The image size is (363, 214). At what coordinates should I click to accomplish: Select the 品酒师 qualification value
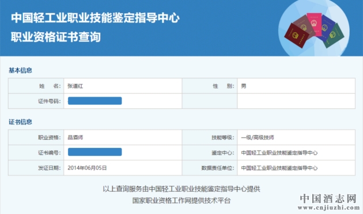click(75, 137)
